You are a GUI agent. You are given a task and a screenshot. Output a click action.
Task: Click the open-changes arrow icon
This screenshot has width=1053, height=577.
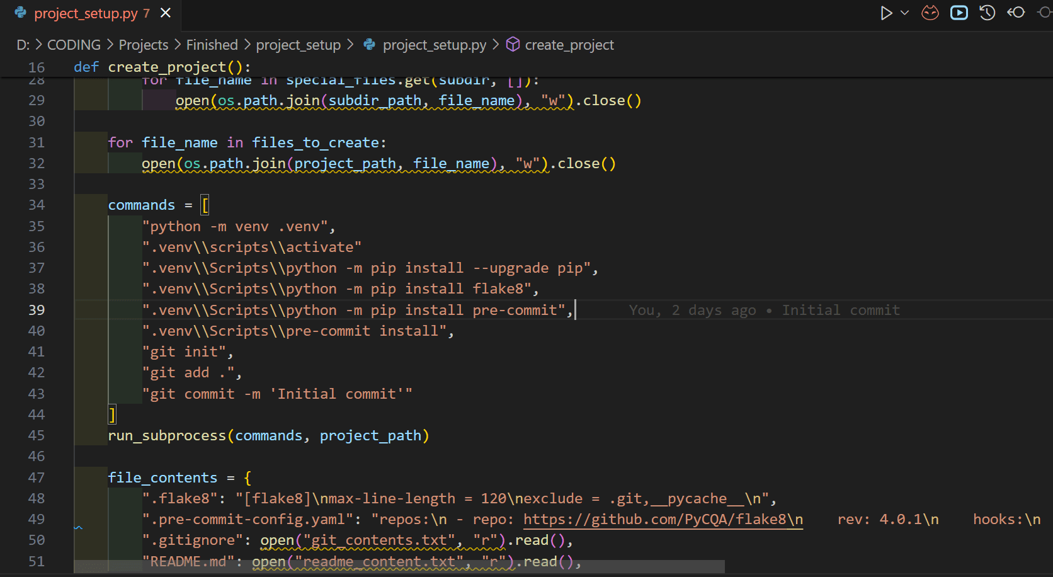pyautogui.click(x=1015, y=12)
